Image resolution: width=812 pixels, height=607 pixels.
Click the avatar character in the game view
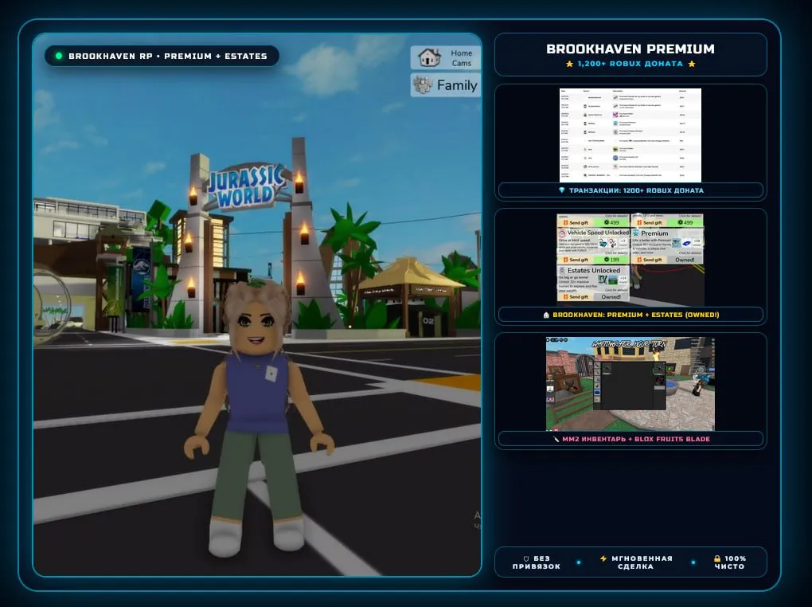pyautogui.click(x=258, y=417)
